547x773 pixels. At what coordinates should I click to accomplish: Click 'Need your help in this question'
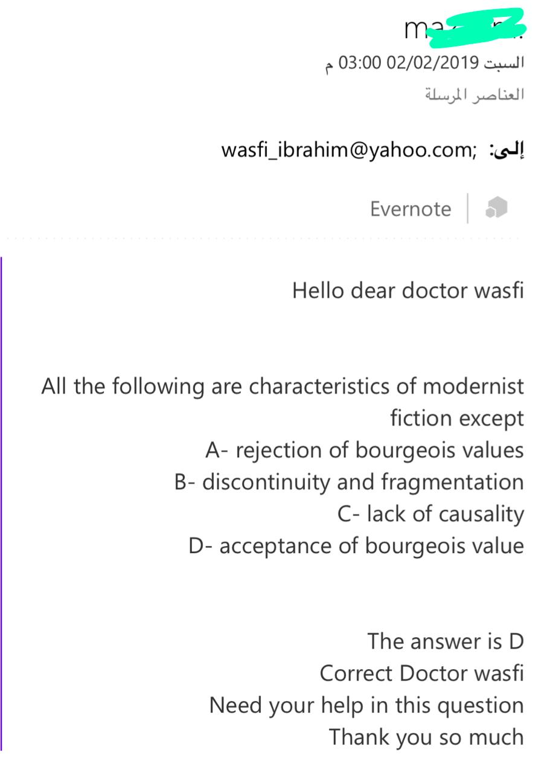tap(366, 705)
